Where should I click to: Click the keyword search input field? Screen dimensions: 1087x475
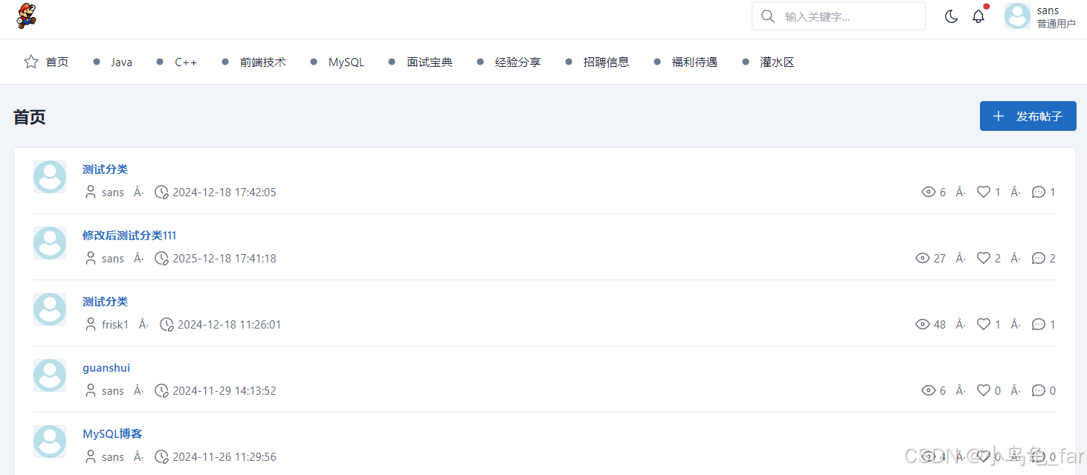(839, 16)
